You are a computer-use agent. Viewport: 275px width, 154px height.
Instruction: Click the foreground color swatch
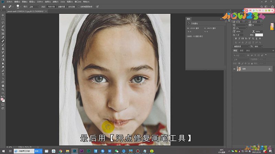(2, 99)
